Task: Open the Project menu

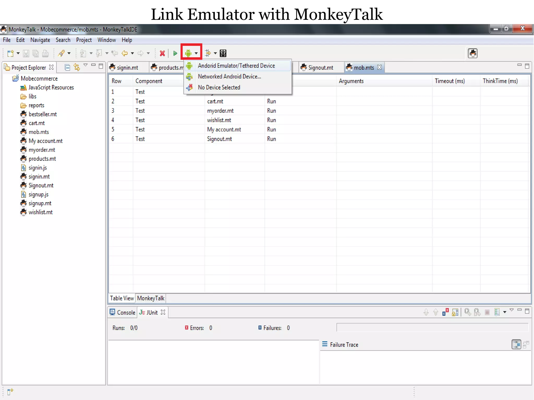Action: pos(84,40)
